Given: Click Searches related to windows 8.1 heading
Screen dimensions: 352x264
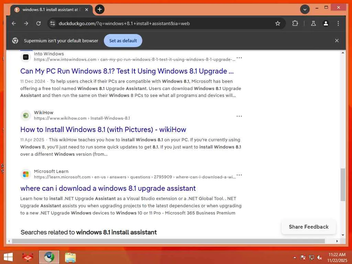Looking at the screenshot, I should [89, 232].
